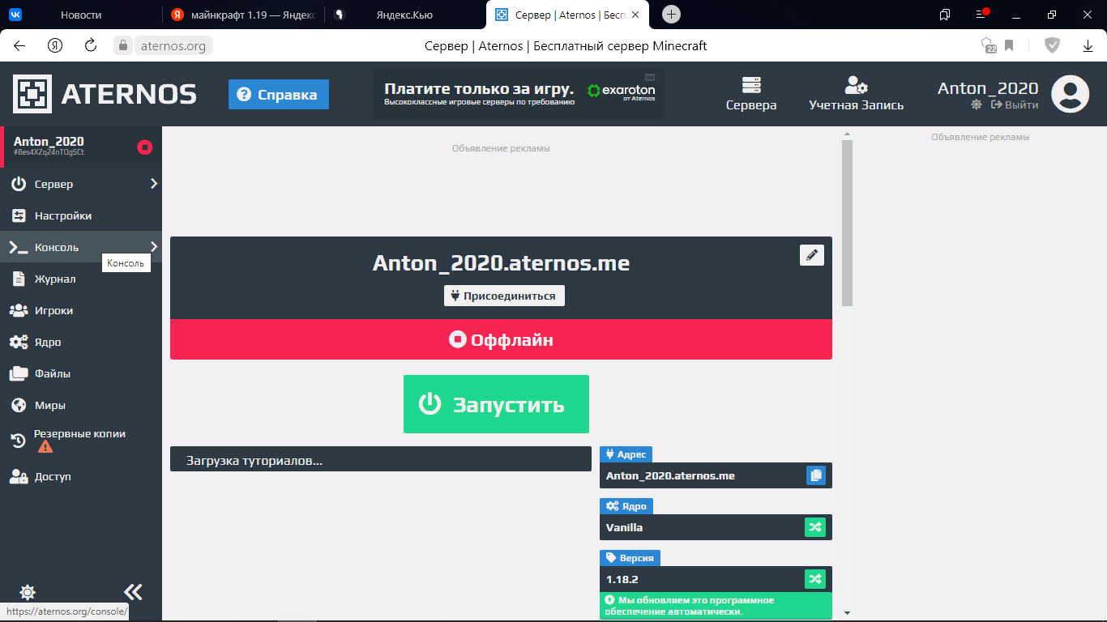
Task: Click the Anton_2020 server name in sidebar
Action: [49, 142]
